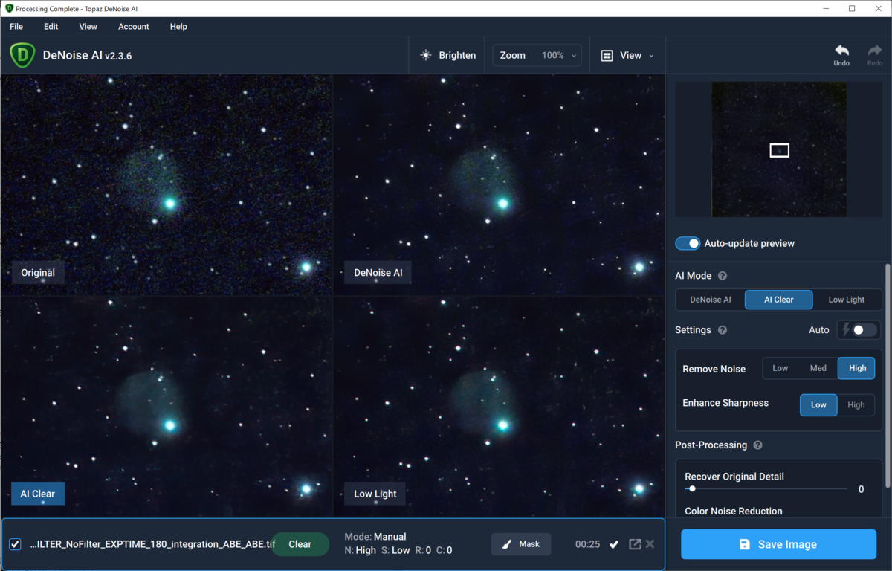
Task: Click the Original preview label
Action: (38, 273)
